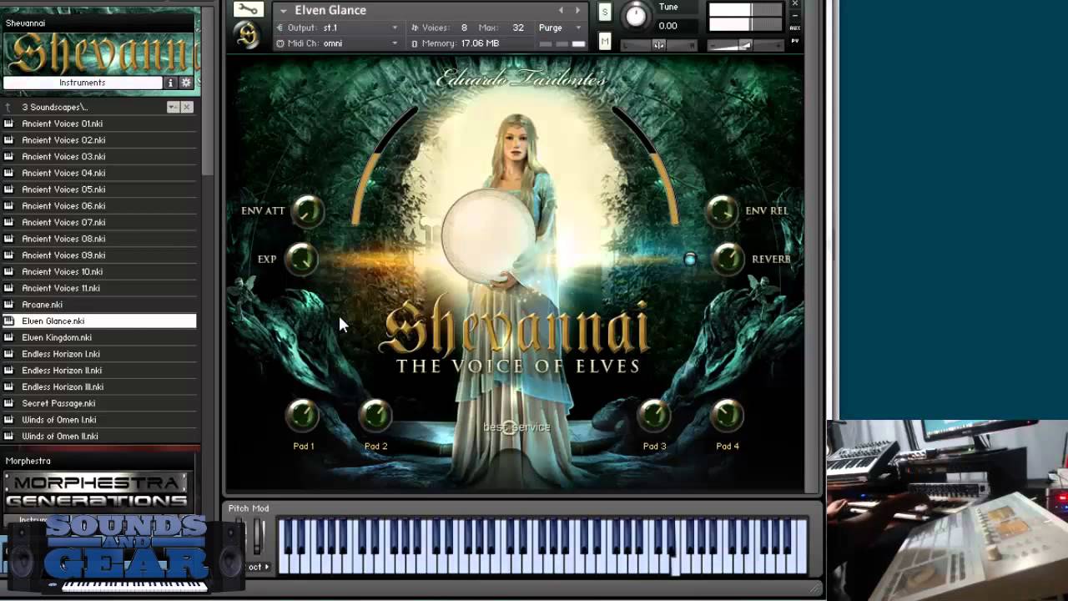Click the Shevannai S logo in the header
This screenshot has height=601, width=1068.
(x=247, y=35)
